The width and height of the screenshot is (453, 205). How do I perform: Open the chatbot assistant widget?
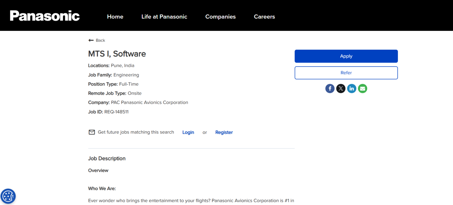[x=8, y=196]
